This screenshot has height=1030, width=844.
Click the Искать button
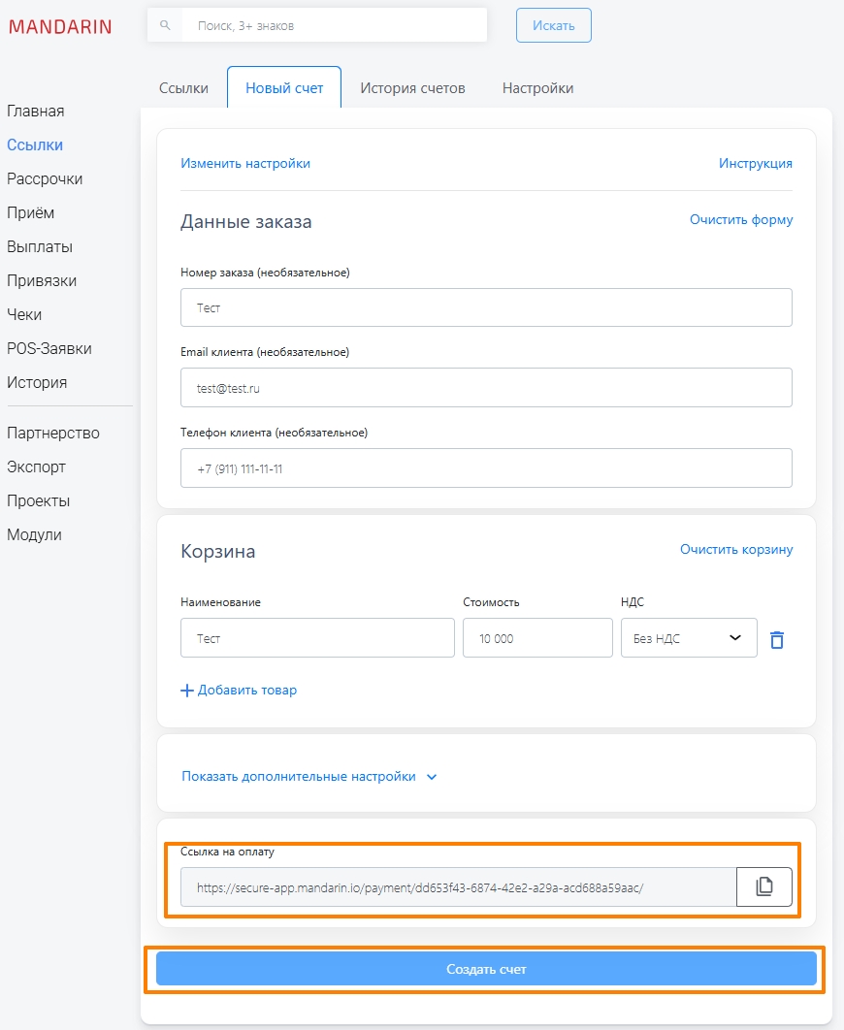tap(553, 26)
